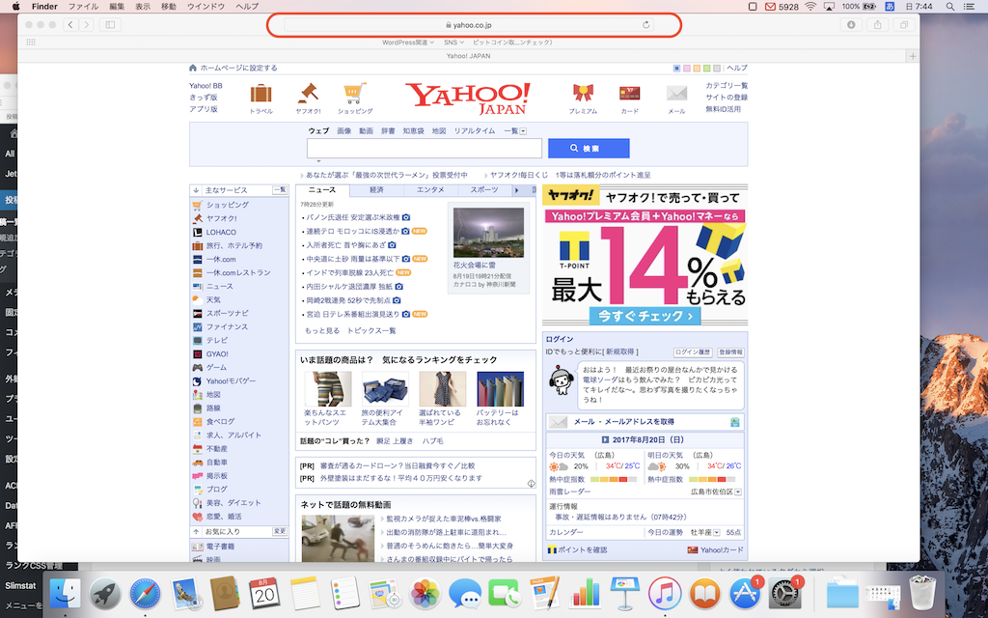Image resolution: width=988 pixels, height=618 pixels.
Task: Open Launchpad rocket in the Dock
Action: 105,594
